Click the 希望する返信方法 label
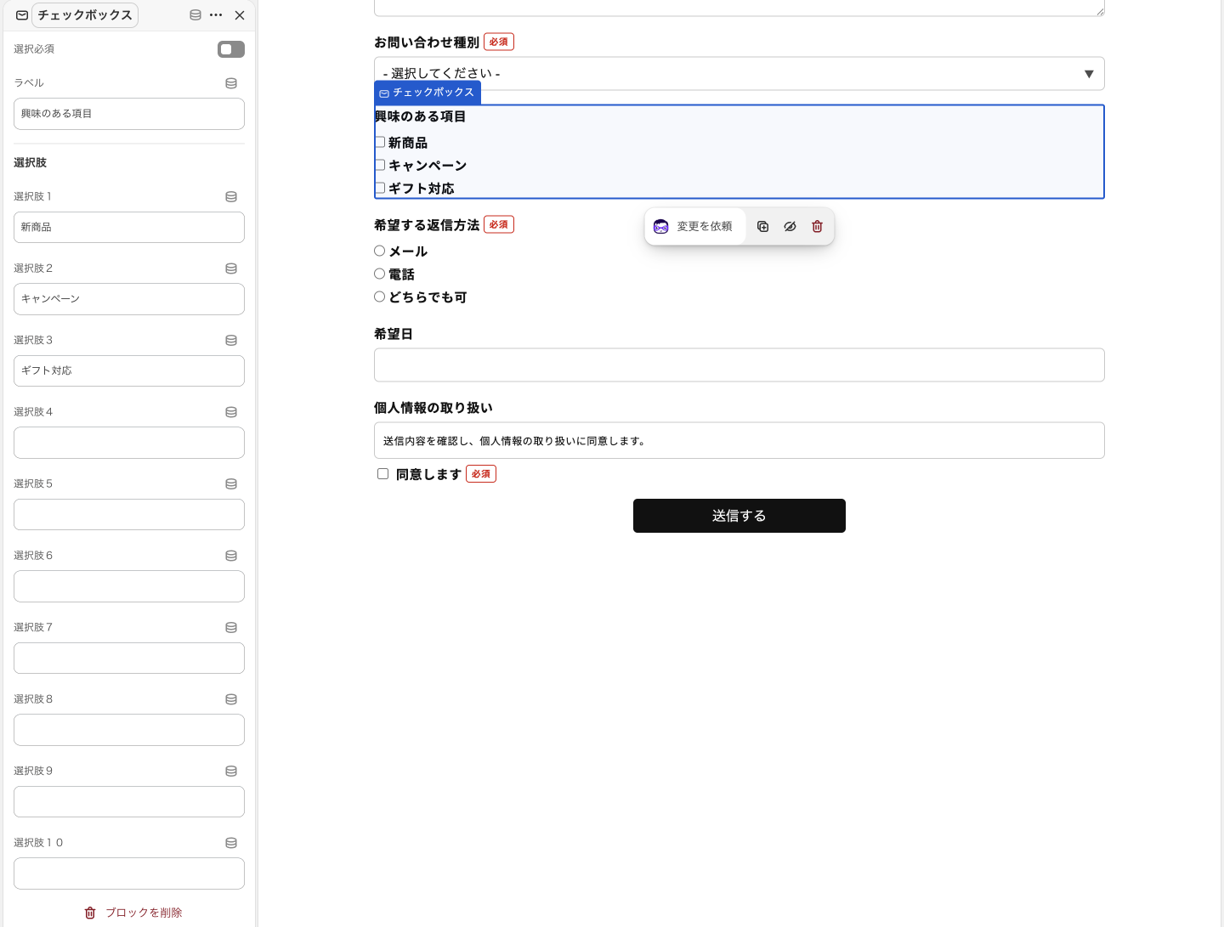1224x927 pixels. coord(427,225)
